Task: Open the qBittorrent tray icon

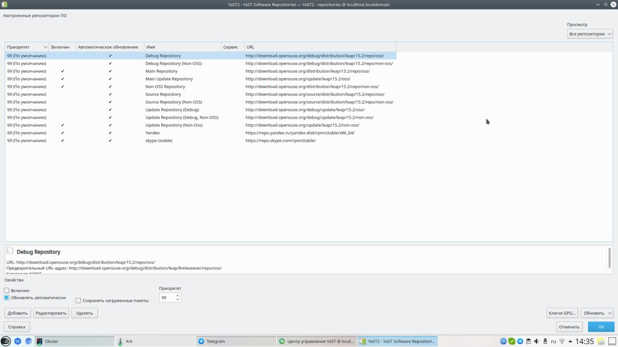Action: 503,341
